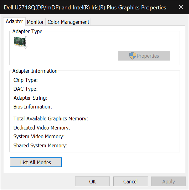Screen dimensions: 189x190
Task: Select the Adapter String label
Action: coord(30,98)
